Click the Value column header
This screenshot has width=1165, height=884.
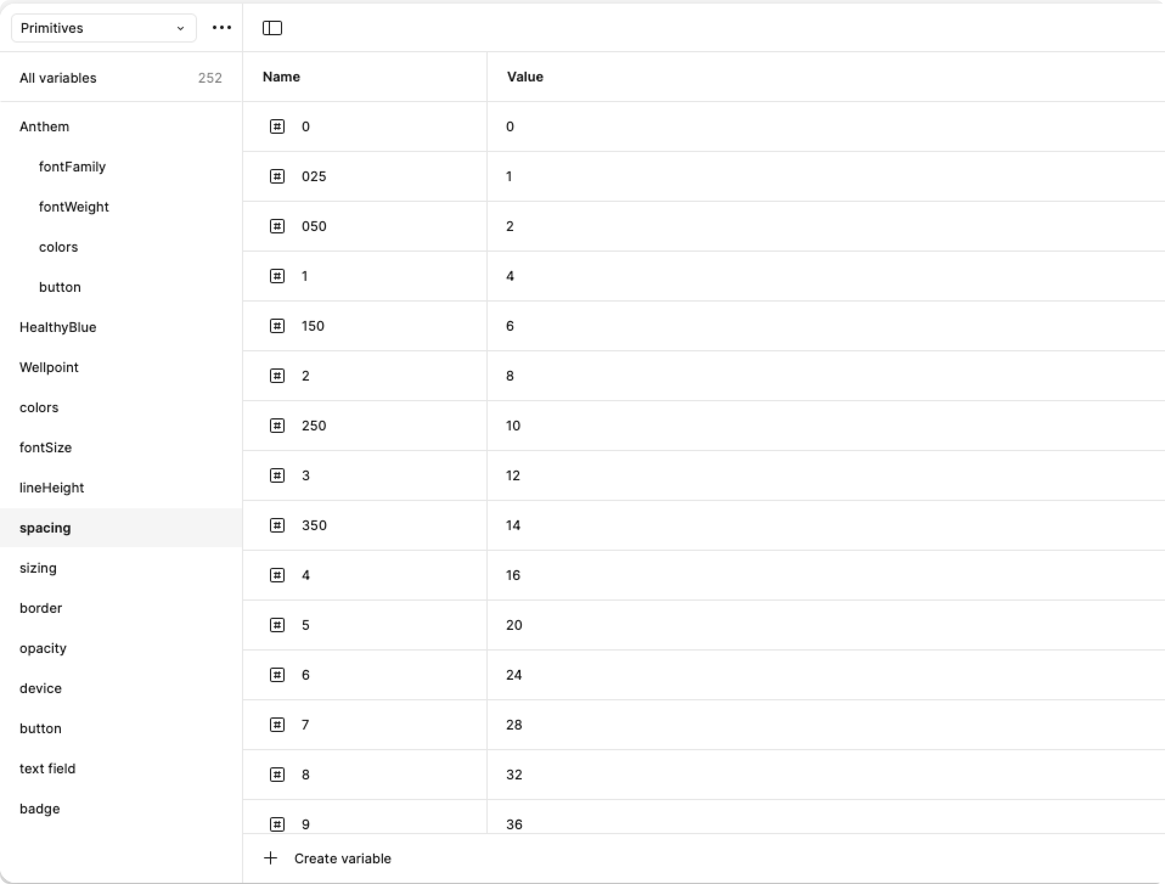point(524,77)
